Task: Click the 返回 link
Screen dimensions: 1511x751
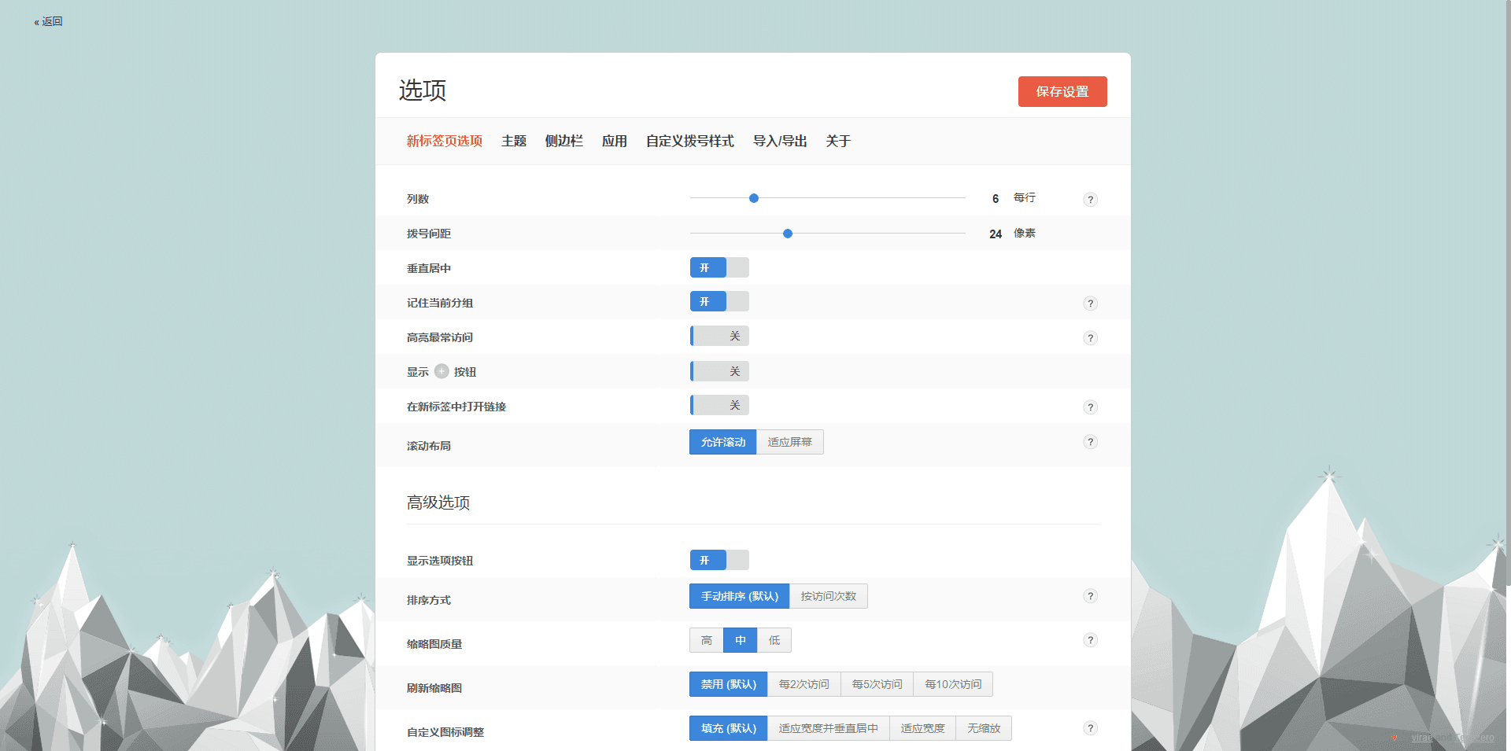Action: (x=48, y=21)
